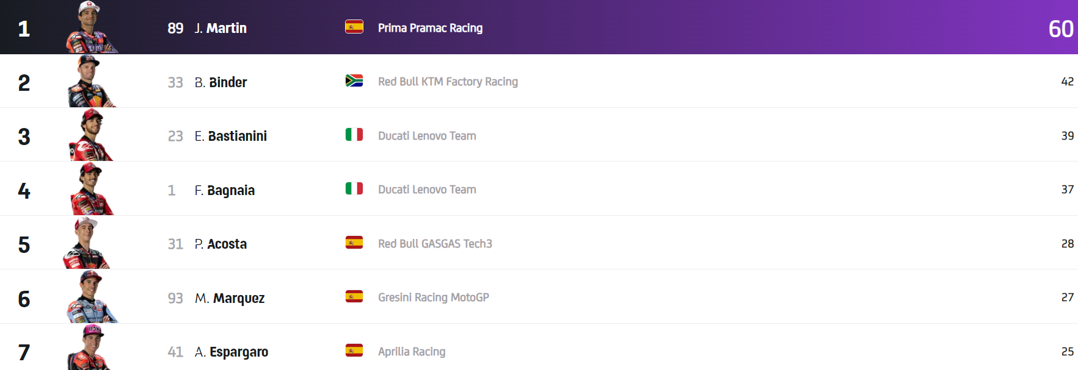Image resolution: width=1078 pixels, height=370 pixels.
Task: Select A. Espargaro rider name
Action: [x=231, y=352]
